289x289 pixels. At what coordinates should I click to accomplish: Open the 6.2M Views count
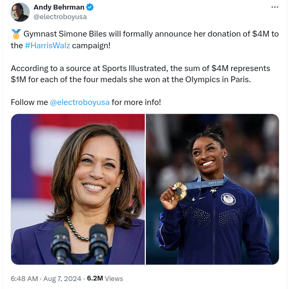coord(105,278)
